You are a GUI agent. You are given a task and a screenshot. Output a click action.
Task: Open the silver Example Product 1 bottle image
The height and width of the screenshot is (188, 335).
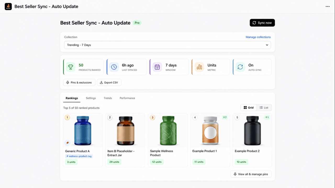coord(210,131)
